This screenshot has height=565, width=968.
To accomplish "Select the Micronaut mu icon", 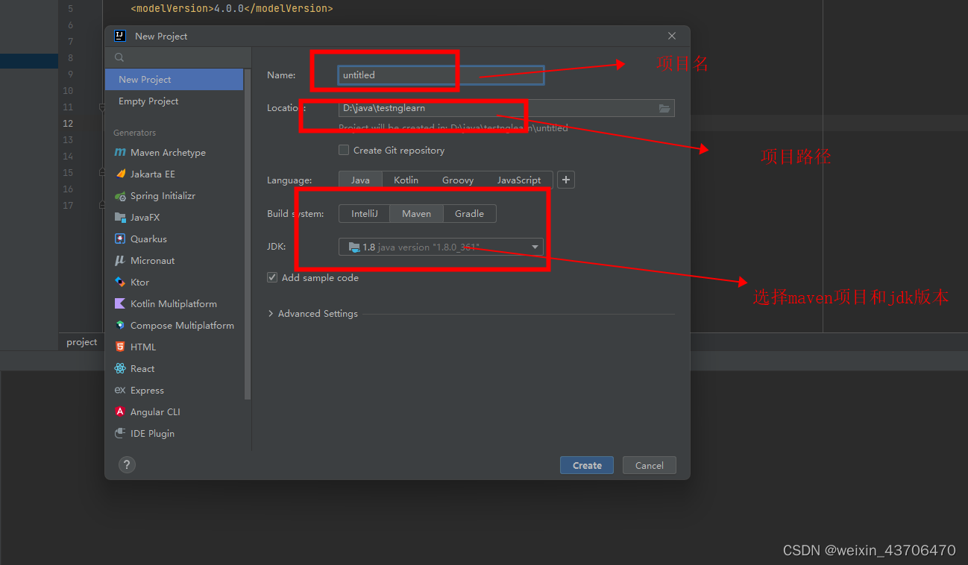I will click(120, 261).
